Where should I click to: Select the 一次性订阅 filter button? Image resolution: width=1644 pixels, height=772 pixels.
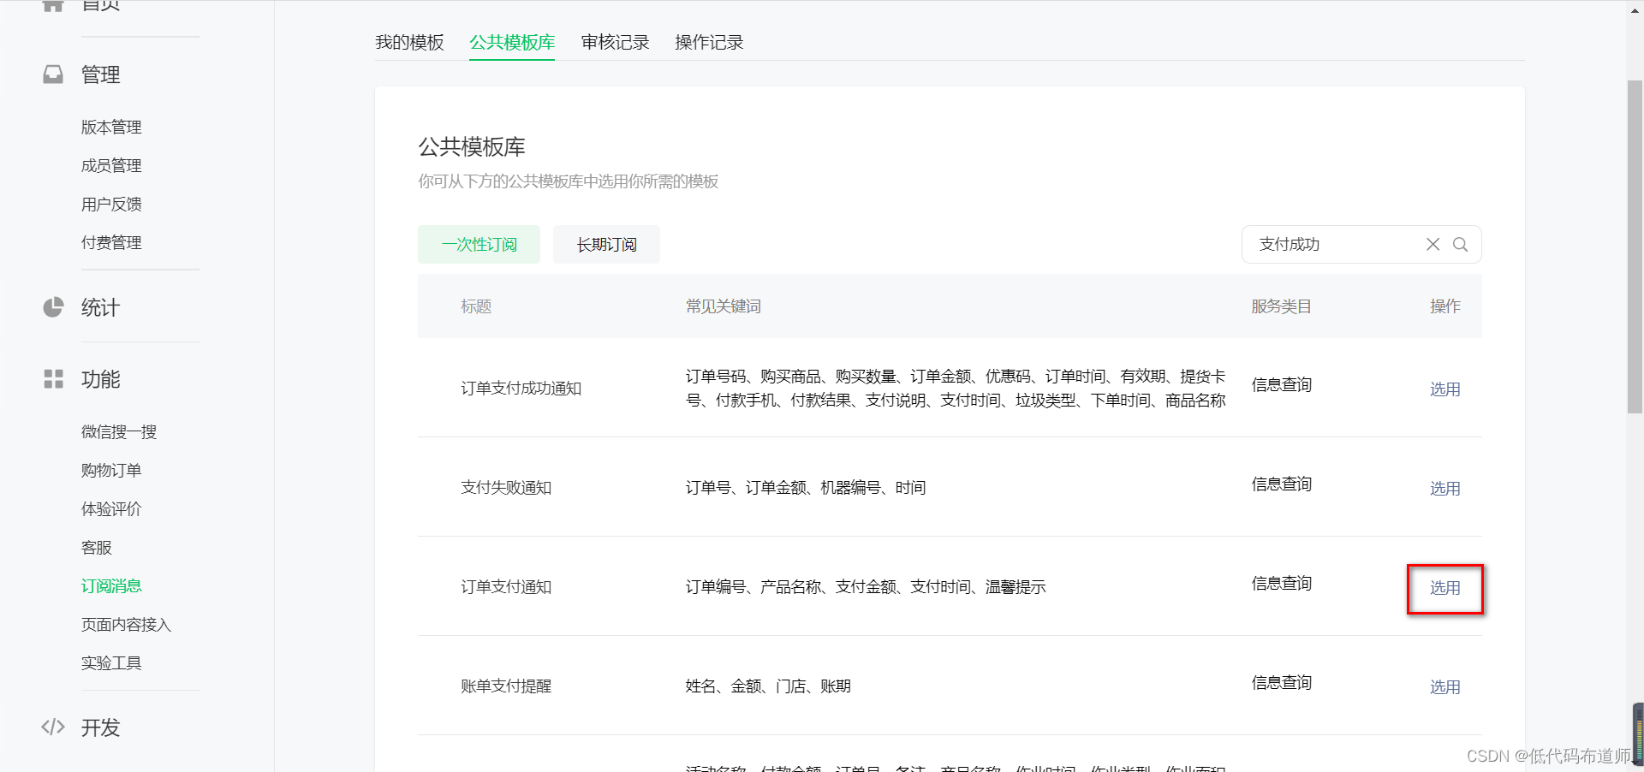pyautogui.click(x=479, y=244)
